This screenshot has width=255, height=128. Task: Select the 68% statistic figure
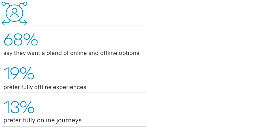(x=20, y=40)
